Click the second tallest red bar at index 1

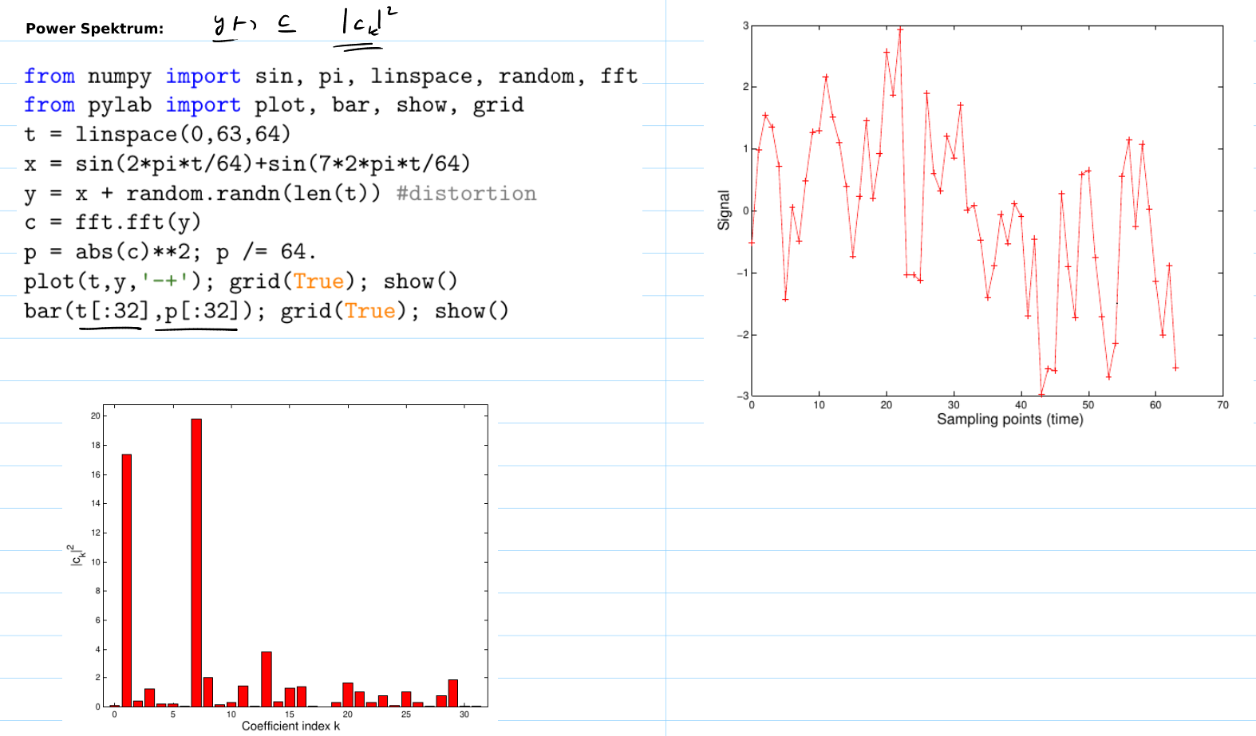tap(127, 580)
